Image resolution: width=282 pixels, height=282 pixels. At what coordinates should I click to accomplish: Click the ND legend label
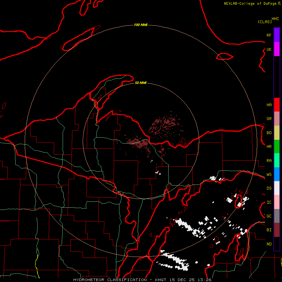click(x=269, y=244)
